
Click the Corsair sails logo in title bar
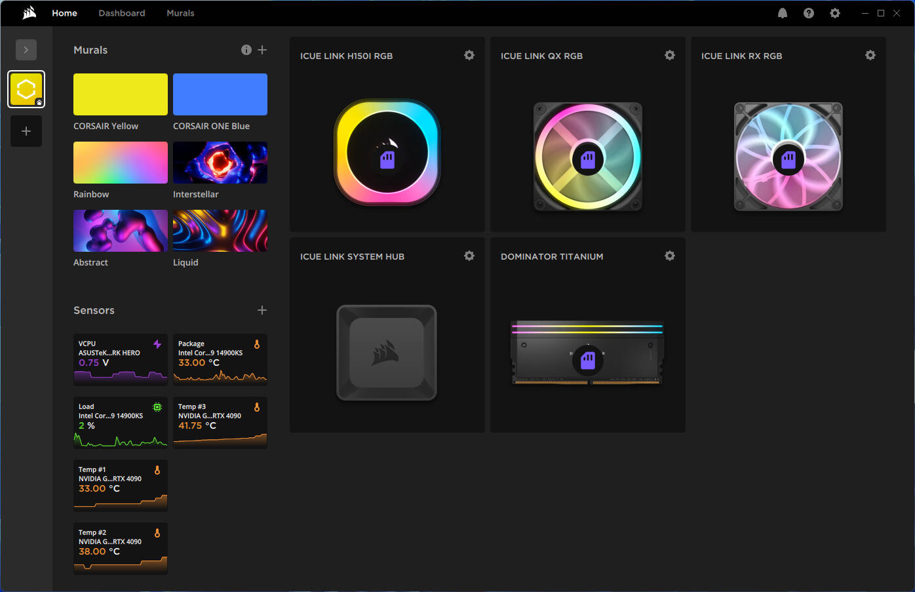[29, 13]
